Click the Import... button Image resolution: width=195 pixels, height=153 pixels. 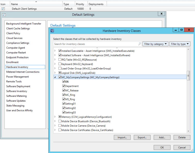click(122, 138)
